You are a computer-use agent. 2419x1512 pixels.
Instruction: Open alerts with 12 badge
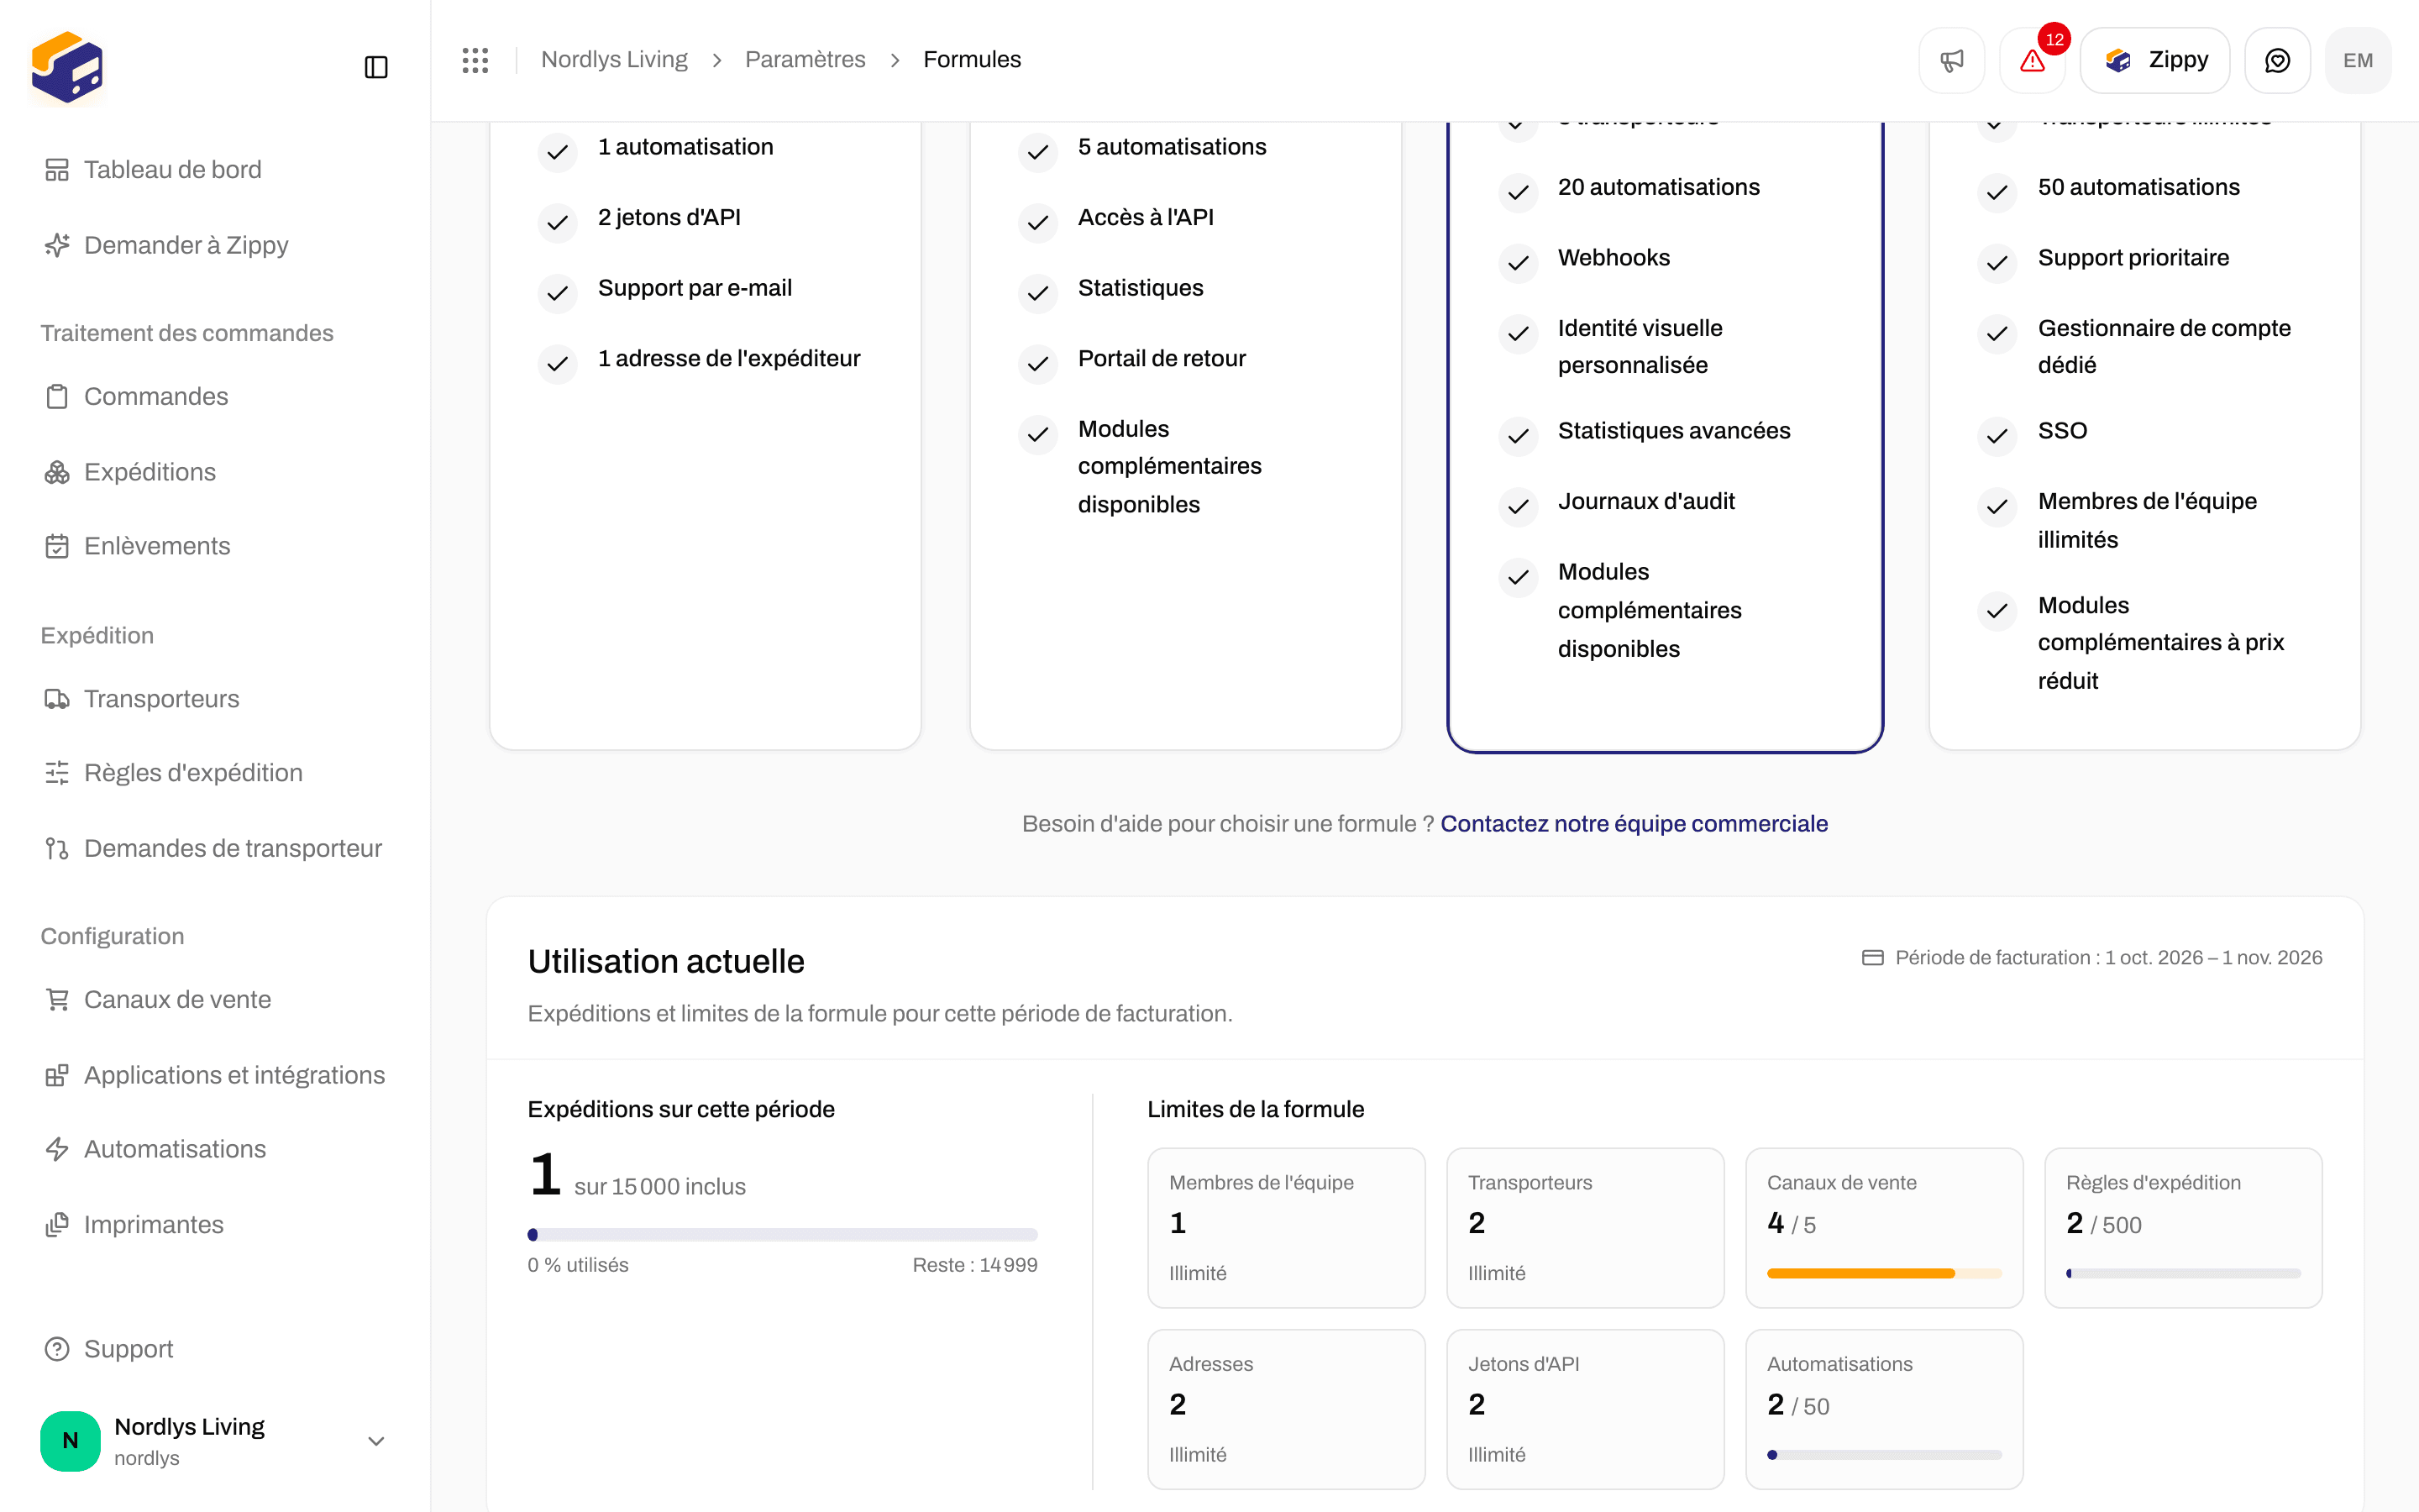click(2032, 60)
